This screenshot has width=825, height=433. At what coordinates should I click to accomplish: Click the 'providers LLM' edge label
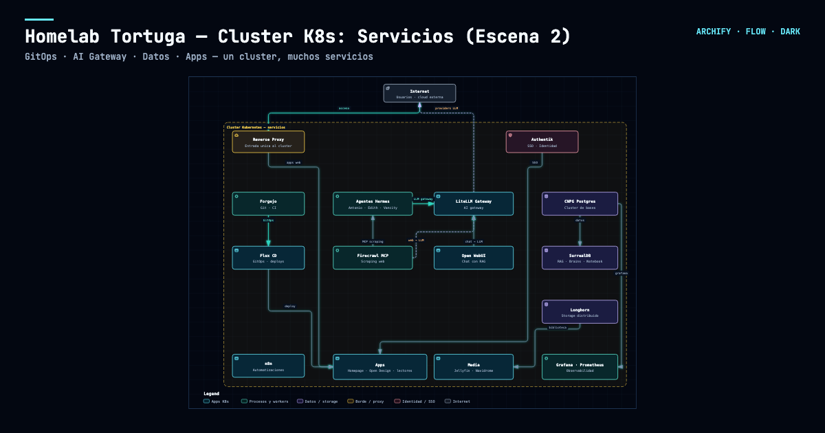(446, 109)
